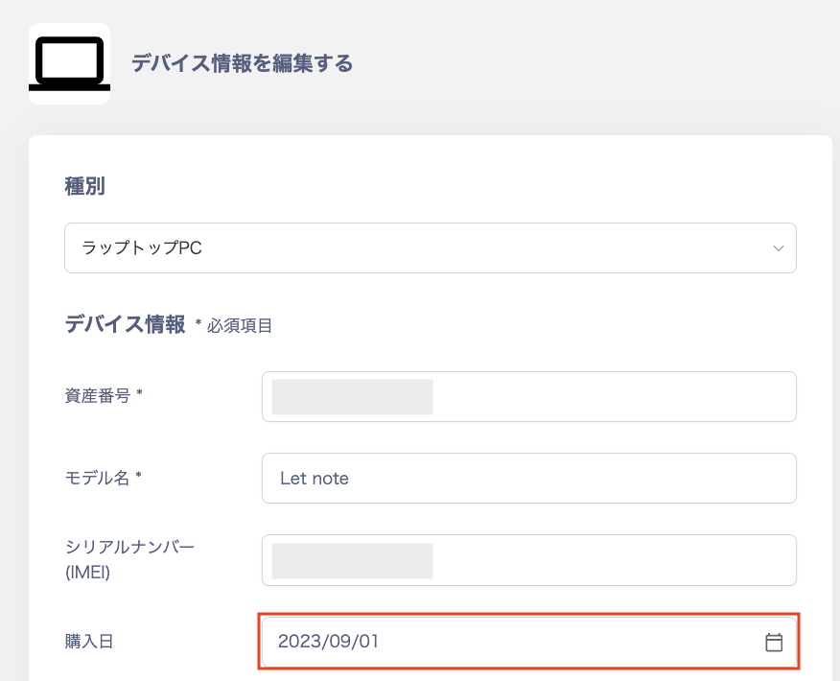Click the モデル名 field label
840x681 pixels.
(103, 477)
